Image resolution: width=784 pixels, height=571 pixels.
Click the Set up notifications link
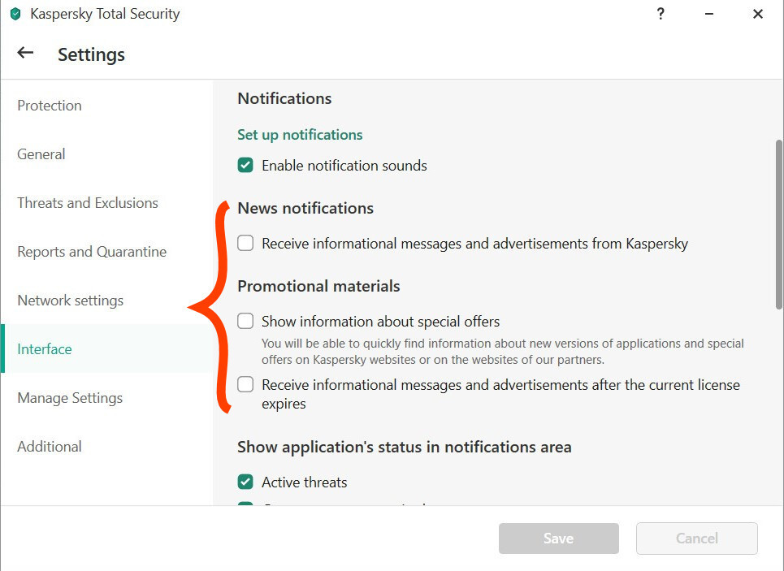tap(300, 135)
